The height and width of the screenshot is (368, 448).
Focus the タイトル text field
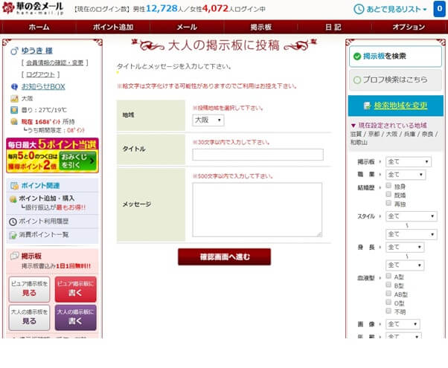pyautogui.click(x=258, y=155)
